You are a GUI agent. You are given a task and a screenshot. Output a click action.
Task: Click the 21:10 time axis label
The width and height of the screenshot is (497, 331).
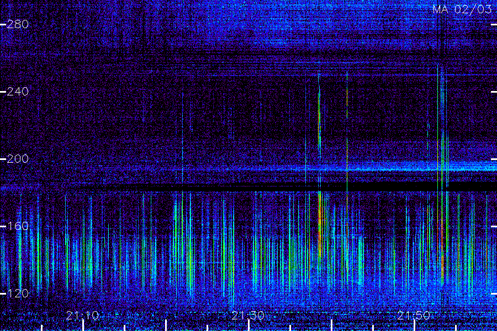(82, 316)
